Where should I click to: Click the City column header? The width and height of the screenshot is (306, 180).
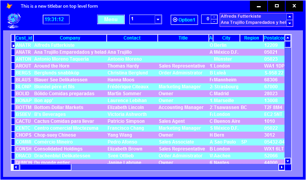pos(227,38)
